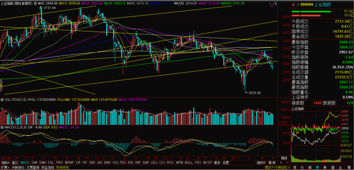Expand the 指标A indicator menu
Viewport: 354px width, 170px height.
(5, 162)
